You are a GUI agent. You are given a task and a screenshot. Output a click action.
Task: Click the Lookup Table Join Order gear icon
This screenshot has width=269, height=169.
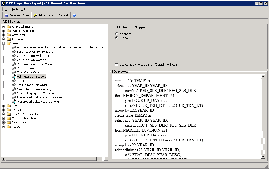pyautogui.click(x=14, y=85)
